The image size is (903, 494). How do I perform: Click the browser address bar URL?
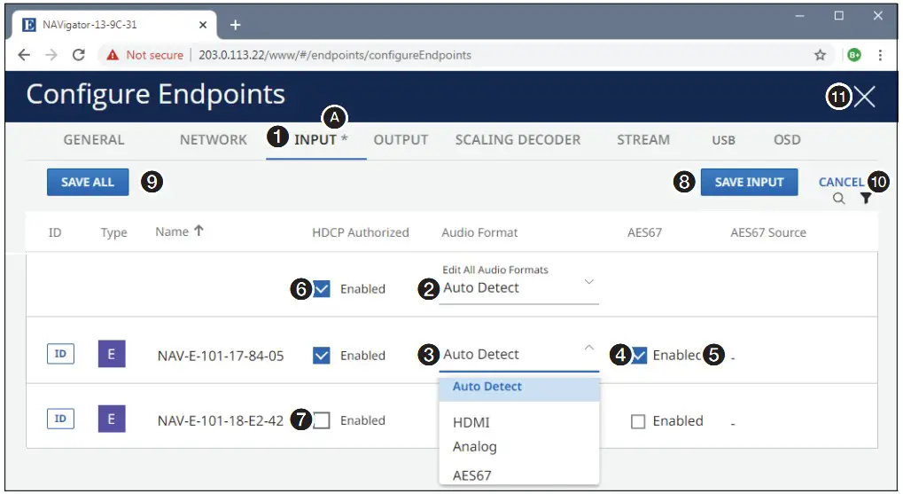[x=335, y=55]
